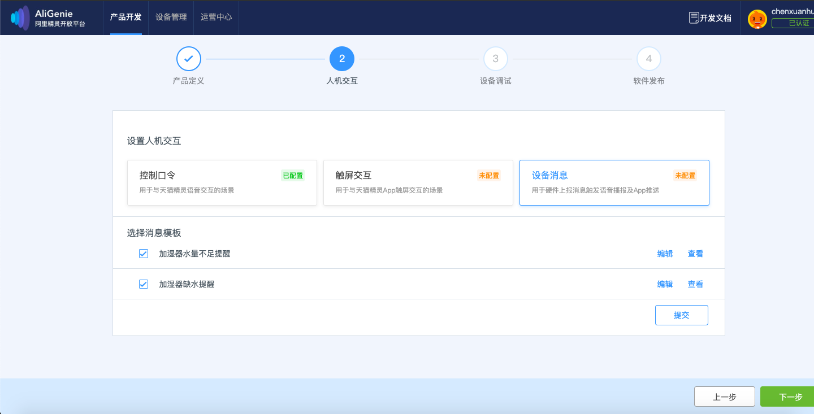Click the chenxuanhu user avatar
Screen dimensions: 814x414
coord(757,19)
